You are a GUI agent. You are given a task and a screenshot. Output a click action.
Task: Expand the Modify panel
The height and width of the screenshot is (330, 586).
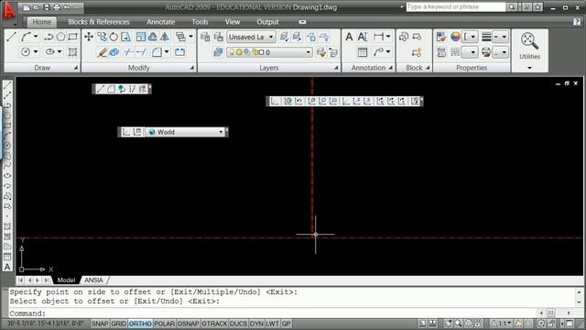pos(192,68)
